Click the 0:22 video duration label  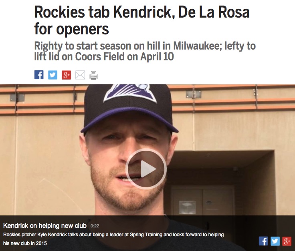click(x=95, y=226)
